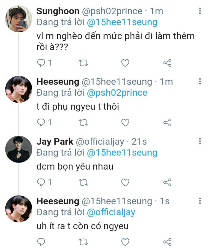The height and width of the screenshot is (250, 214).
Task: Share Sunghoon's tweet
Action: click(167, 63)
